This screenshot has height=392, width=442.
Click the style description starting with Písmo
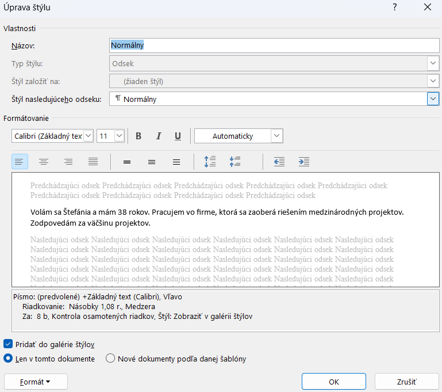98,297
